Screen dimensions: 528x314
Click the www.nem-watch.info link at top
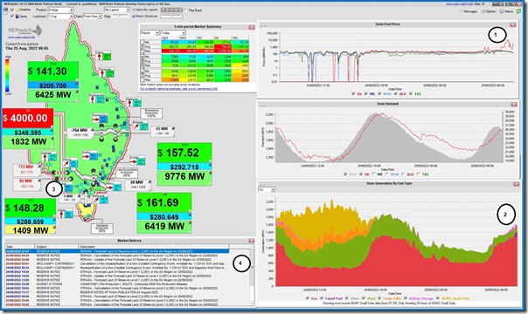pos(459,4)
